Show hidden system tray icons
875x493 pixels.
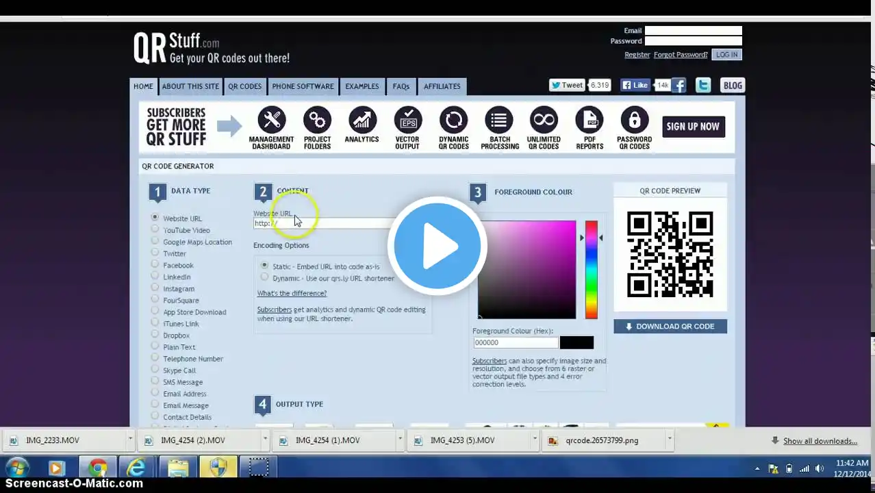coord(757,469)
